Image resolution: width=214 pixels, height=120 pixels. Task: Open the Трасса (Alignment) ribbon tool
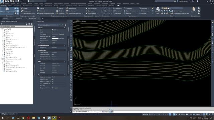[60, 8]
